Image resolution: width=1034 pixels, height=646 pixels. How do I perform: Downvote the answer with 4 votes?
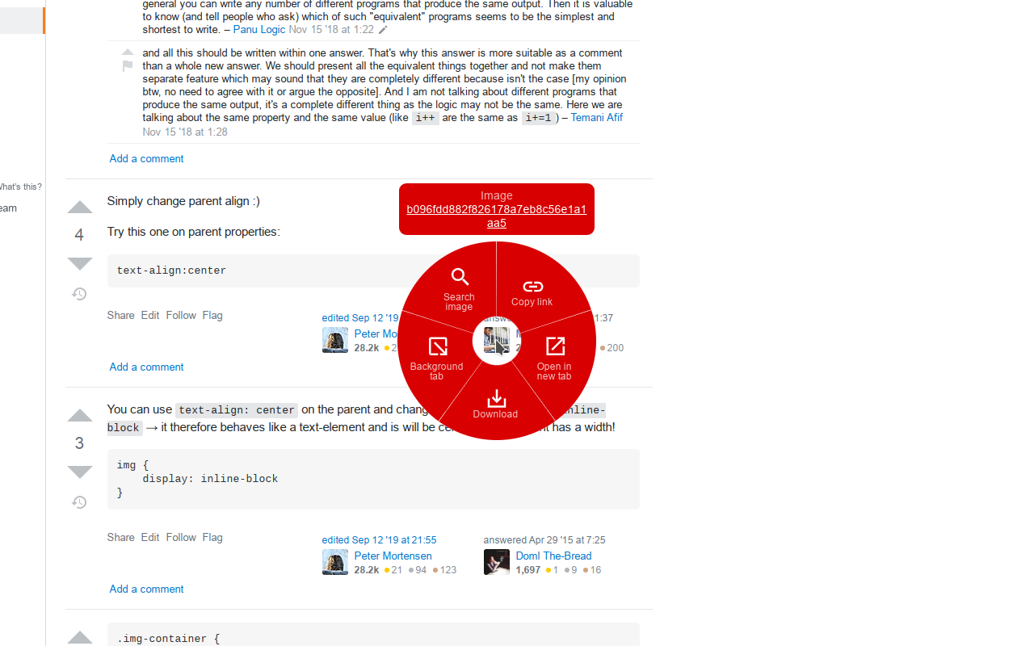click(x=79, y=262)
